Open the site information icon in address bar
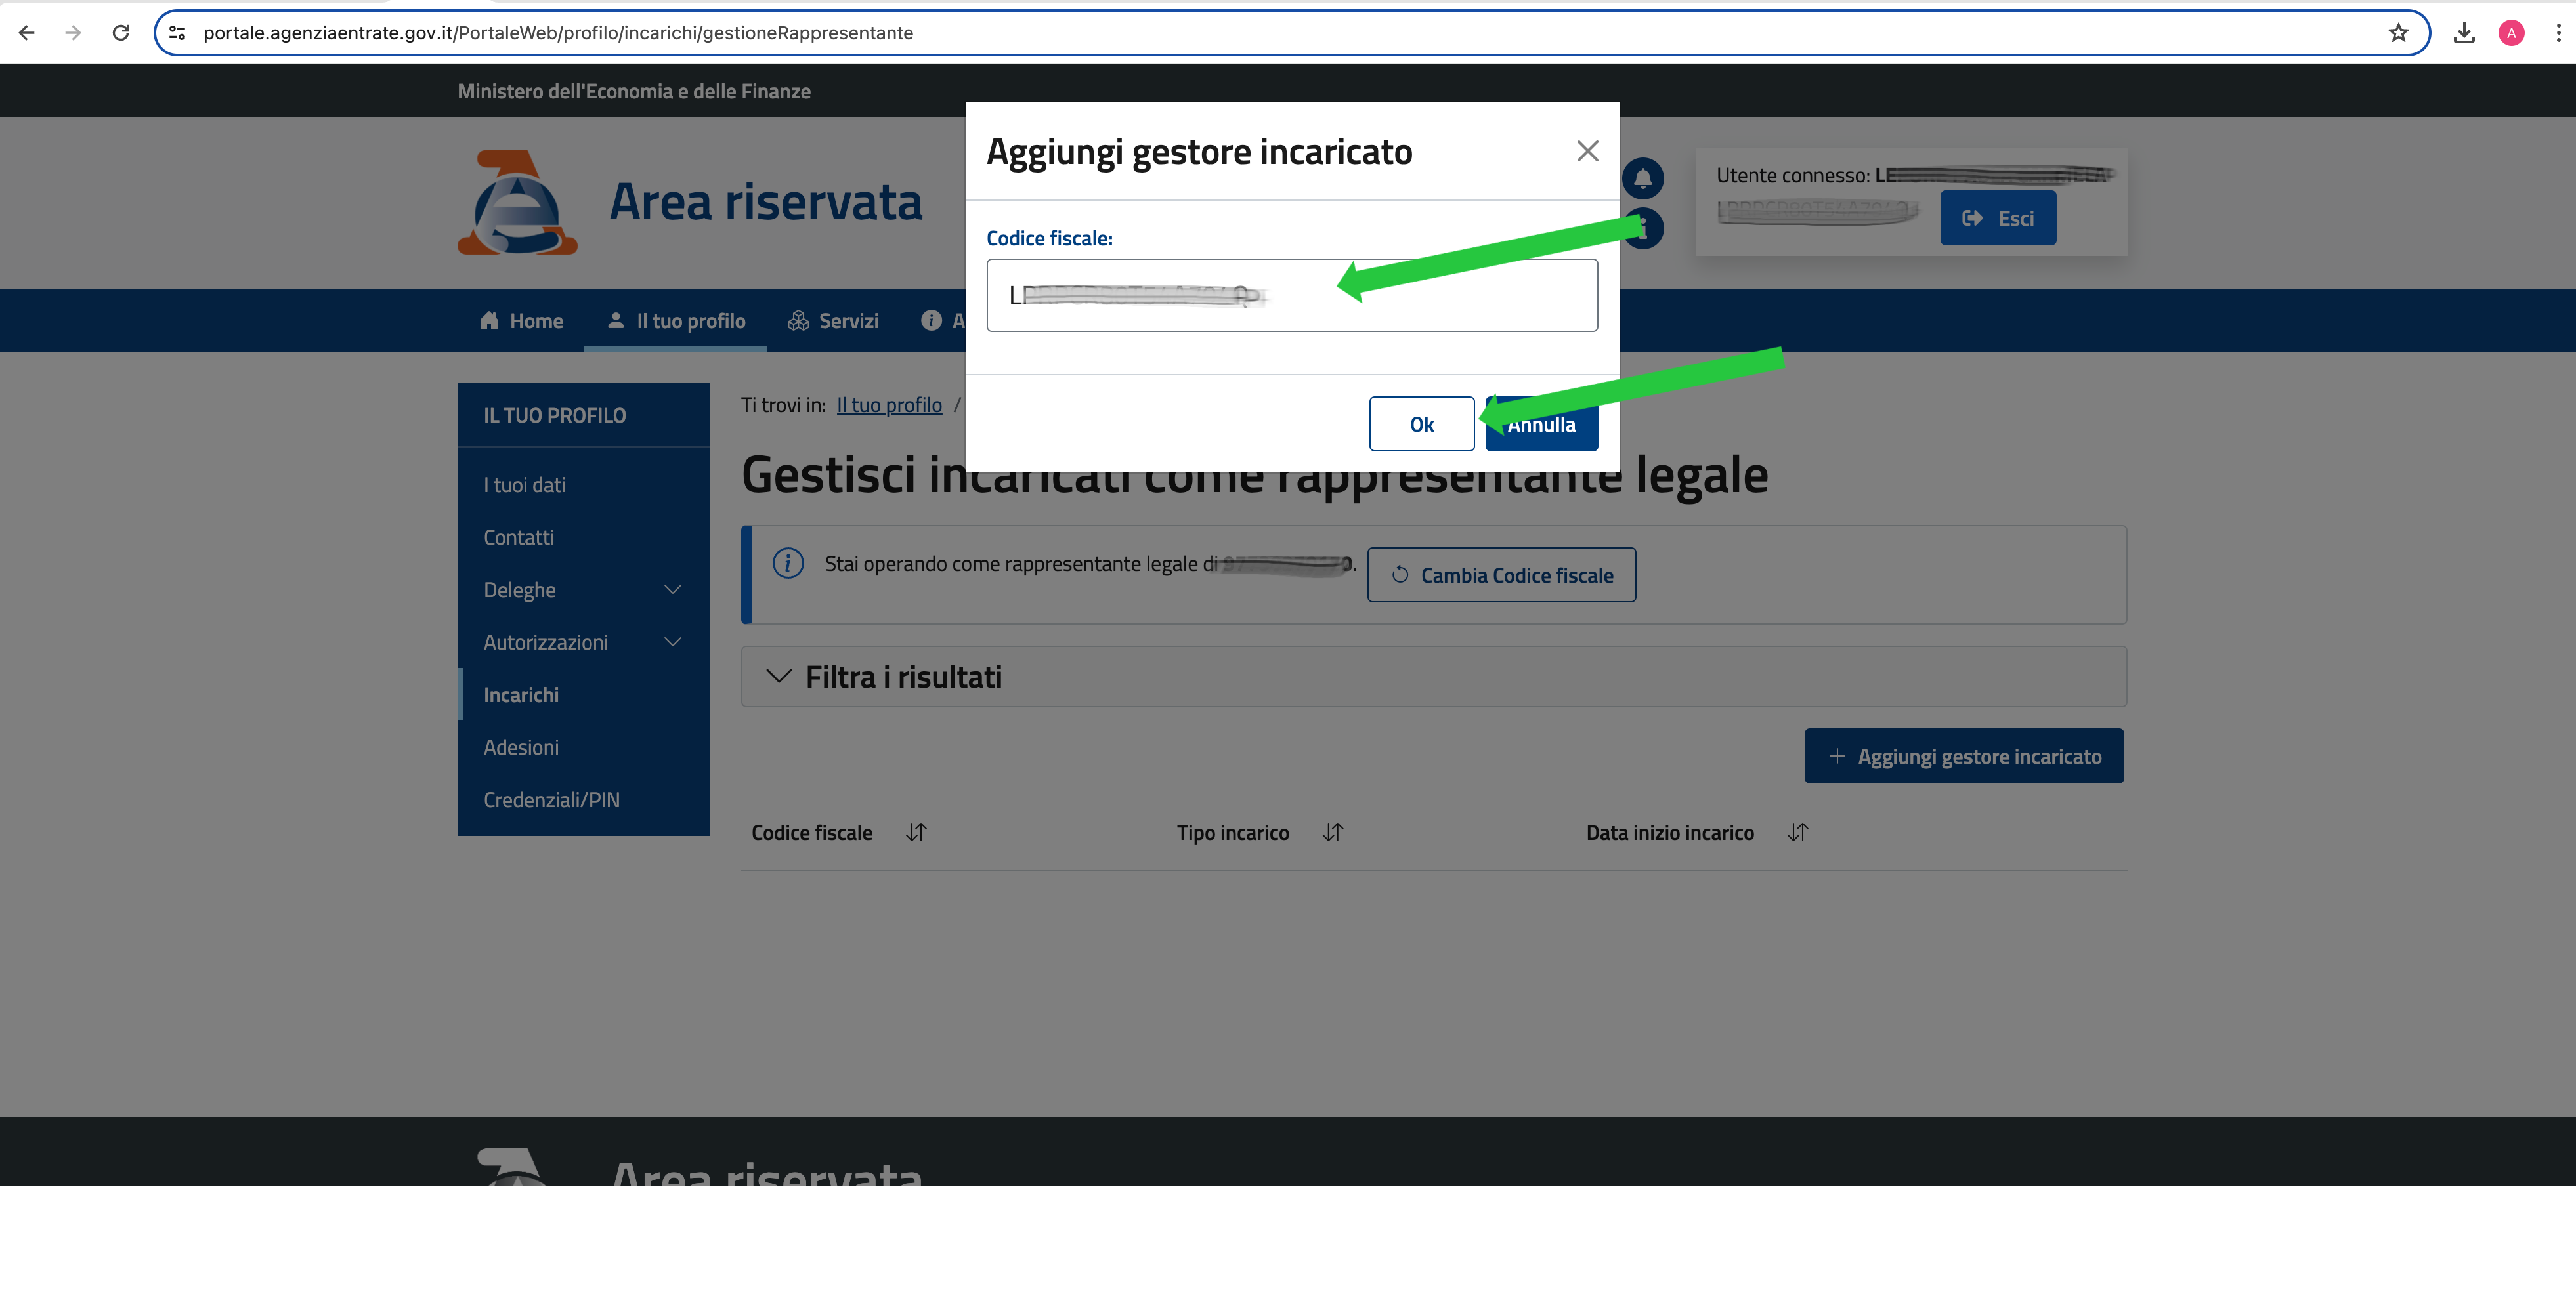Image resolution: width=2576 pixels, height=1315 pixels. coord(177,33)
